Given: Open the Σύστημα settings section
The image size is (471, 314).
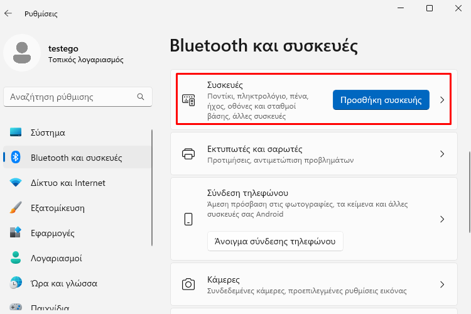Looking at the screenshot, I should point(77,133).
